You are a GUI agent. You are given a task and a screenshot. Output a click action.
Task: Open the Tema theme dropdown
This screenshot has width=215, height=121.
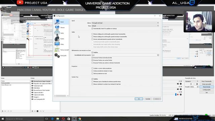click(125, 26)
